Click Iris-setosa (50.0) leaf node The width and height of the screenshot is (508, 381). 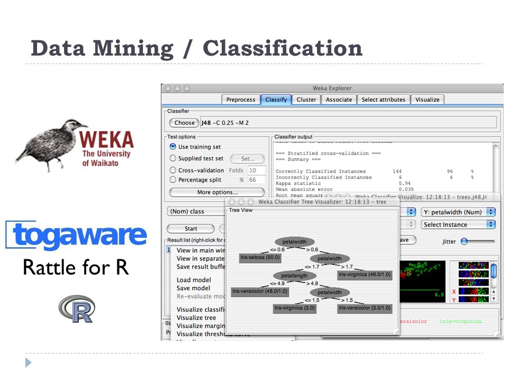point(260,257)
